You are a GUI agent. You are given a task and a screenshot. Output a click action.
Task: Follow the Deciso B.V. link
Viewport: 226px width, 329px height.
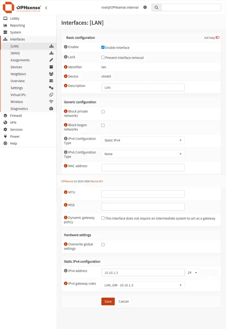pyautogui.click(x=97, y=181)
